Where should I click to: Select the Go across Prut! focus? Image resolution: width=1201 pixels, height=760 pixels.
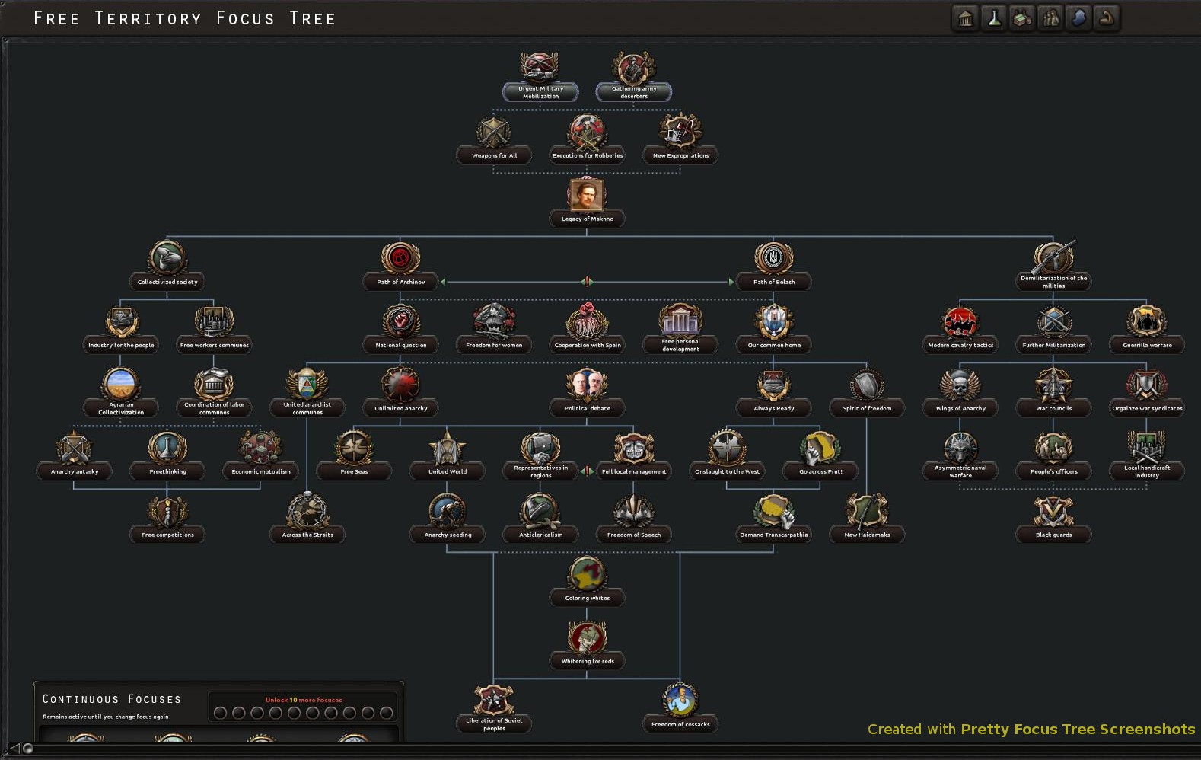pyautogui.click(x=820, y=455)
